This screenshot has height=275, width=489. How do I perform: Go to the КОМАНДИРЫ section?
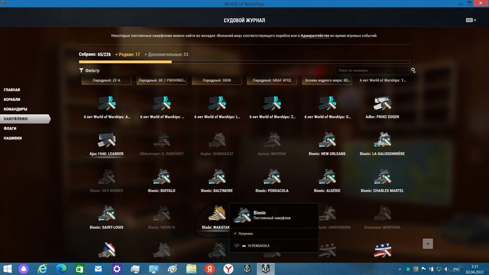pos(15,109)
